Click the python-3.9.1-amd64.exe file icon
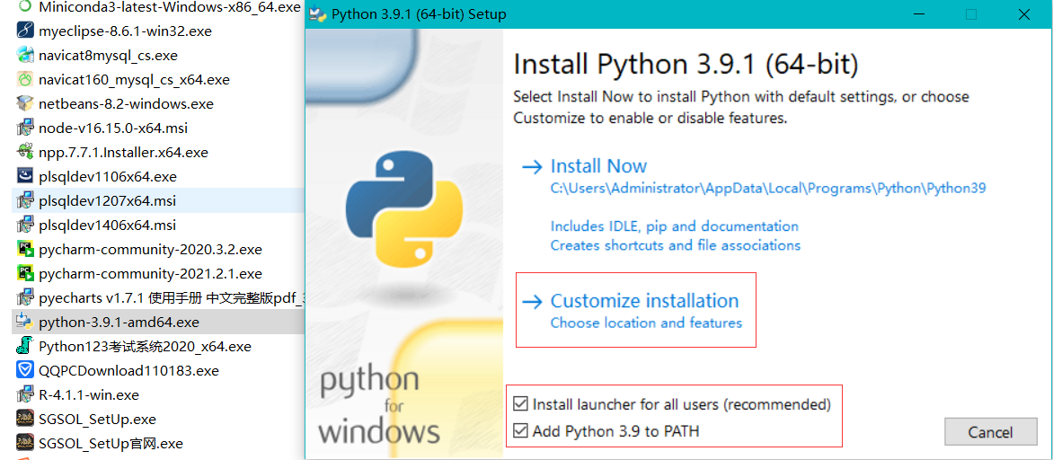 [25, 322]
